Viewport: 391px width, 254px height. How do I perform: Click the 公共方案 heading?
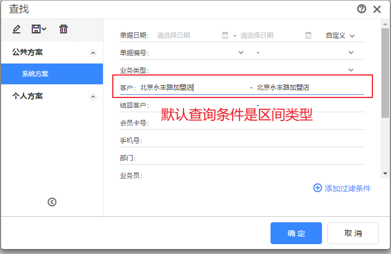pos(27,53)
